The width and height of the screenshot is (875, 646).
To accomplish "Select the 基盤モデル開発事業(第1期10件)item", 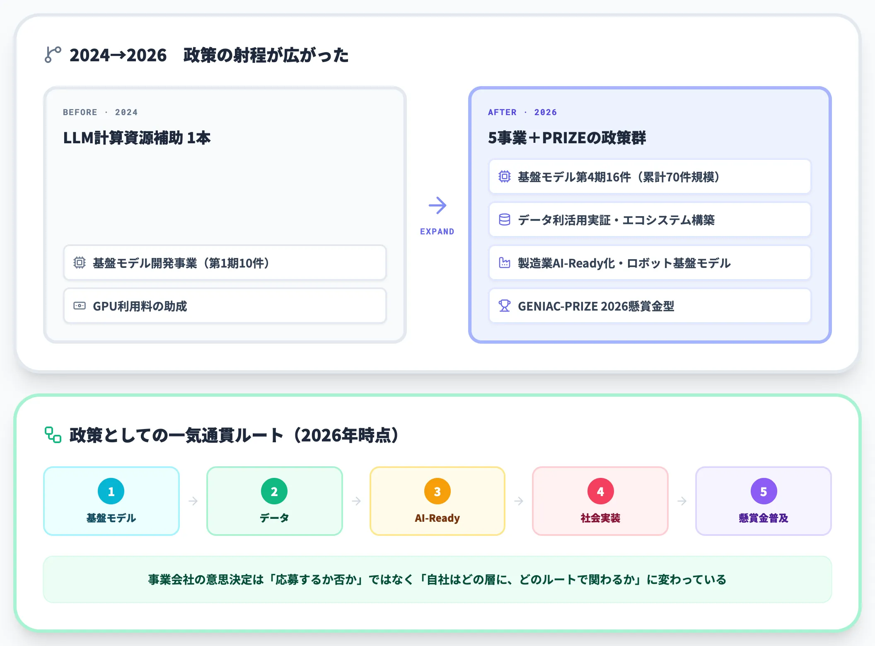I will [225, 263].
